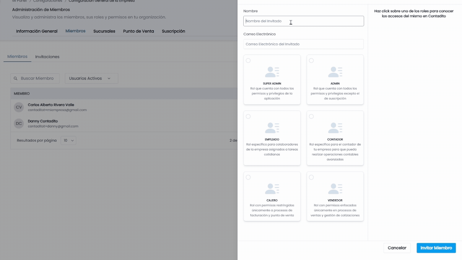Click the Invitar Miembro button
This screenshot has height=260, width=462.
coord(436,248)
